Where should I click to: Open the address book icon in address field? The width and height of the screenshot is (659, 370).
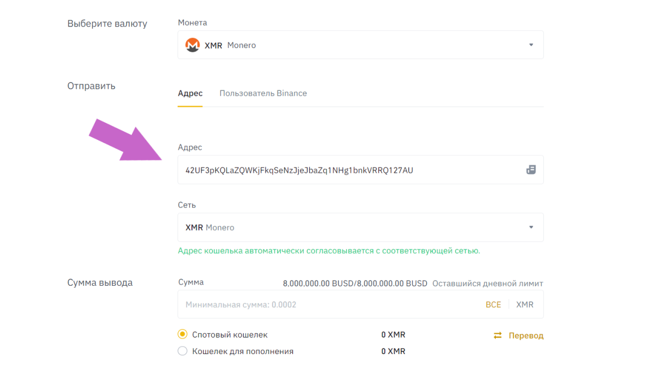point(531,170)
